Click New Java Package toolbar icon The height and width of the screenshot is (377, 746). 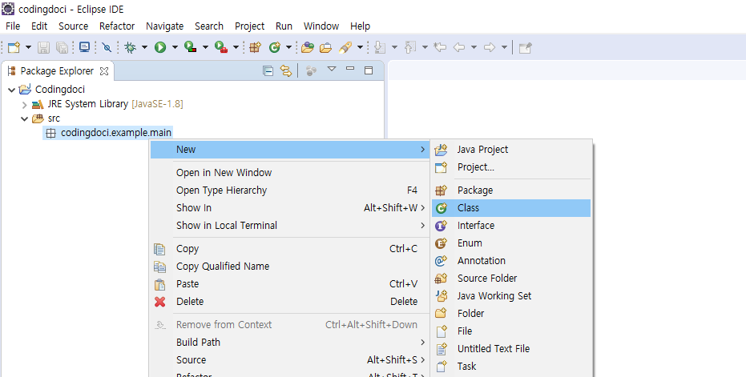256,47
